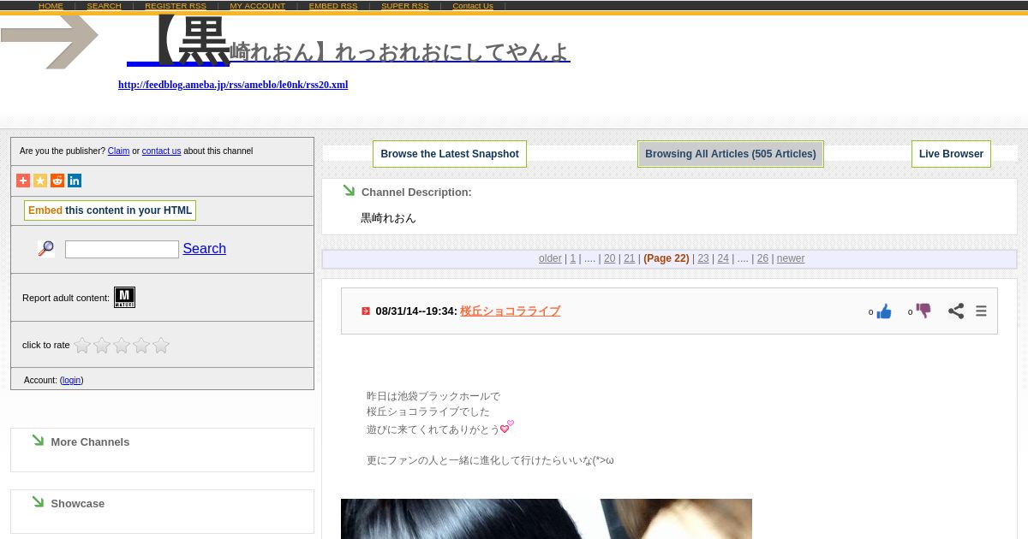Rate channel three stars
Screen dimensions: 1028x539
122,345
